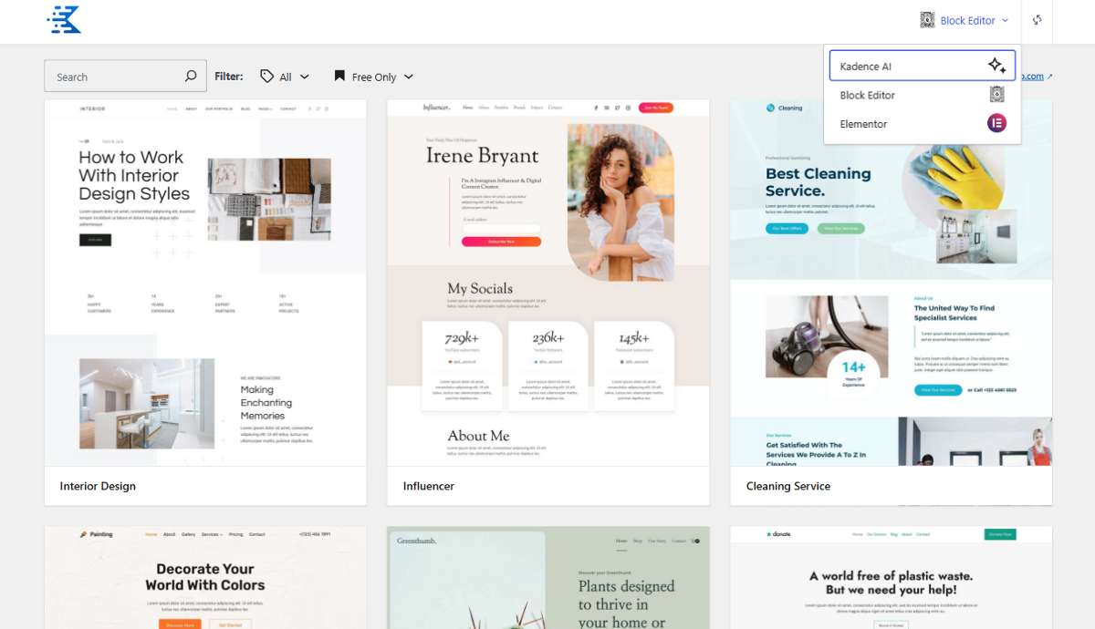Open the donate template preview
Image resolution: width=1095 pixels, height=629 pixels.
892,577
